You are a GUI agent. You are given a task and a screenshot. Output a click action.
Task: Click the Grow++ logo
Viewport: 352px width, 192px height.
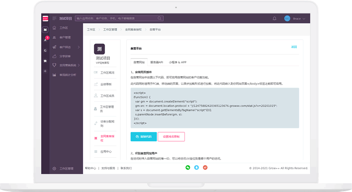45,18
